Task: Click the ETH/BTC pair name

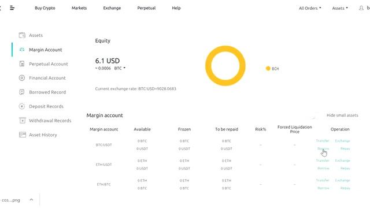Action: coord(104,184)
